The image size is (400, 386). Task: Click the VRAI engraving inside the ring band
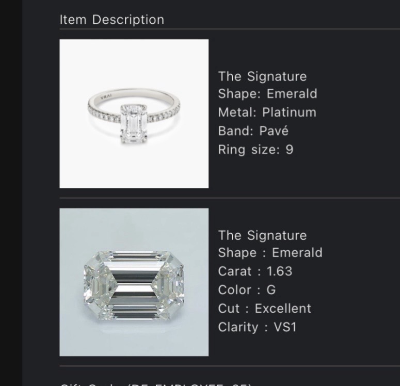tap(106, 96)
